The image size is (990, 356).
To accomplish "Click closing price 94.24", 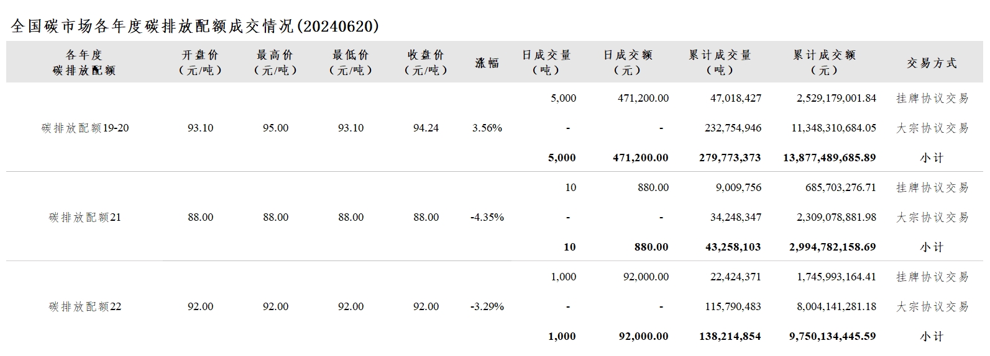I will click(x=426, y=128).
